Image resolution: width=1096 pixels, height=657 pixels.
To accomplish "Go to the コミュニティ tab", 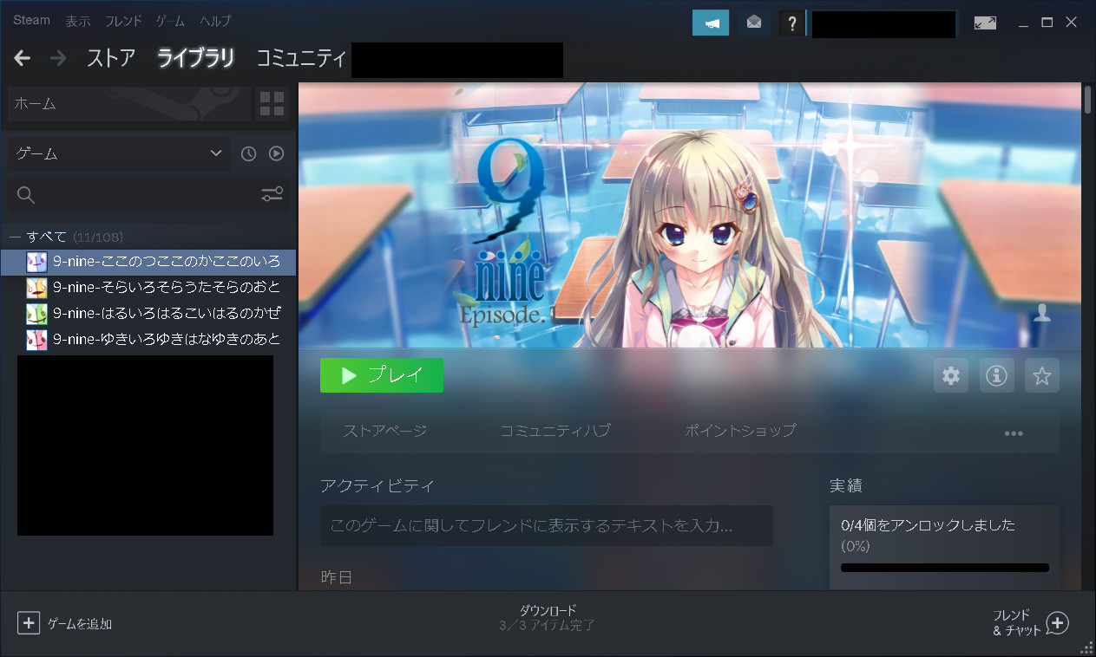I will [300, 58].
